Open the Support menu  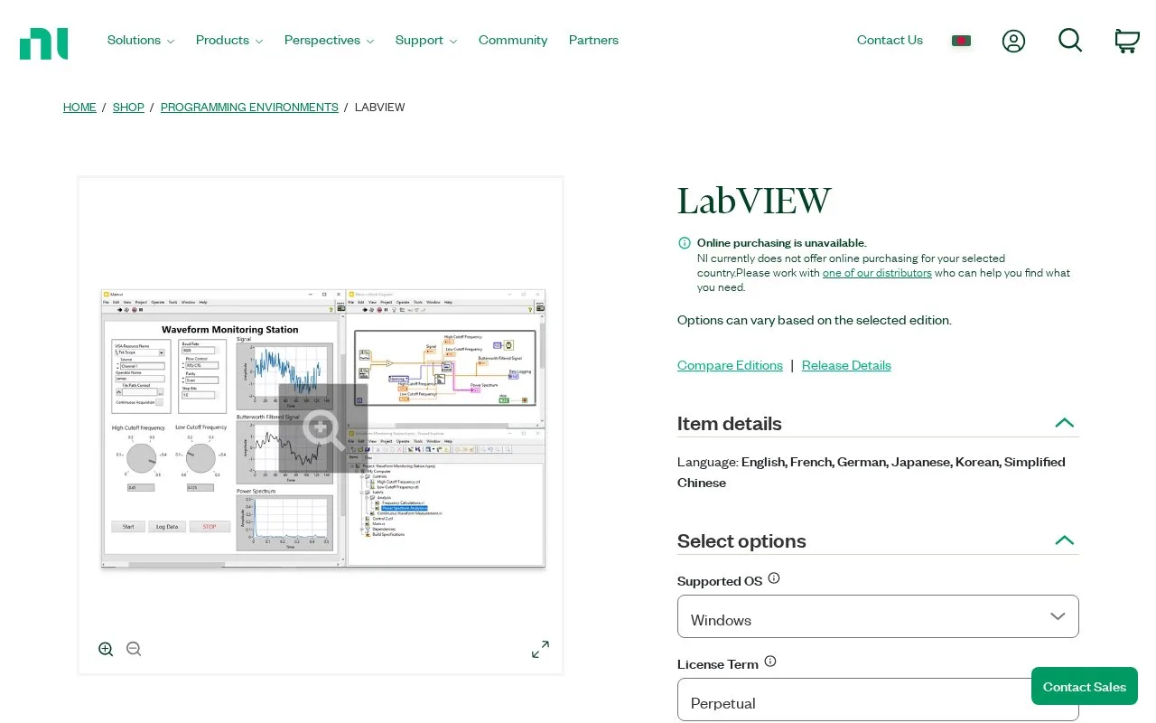(426, 40)
